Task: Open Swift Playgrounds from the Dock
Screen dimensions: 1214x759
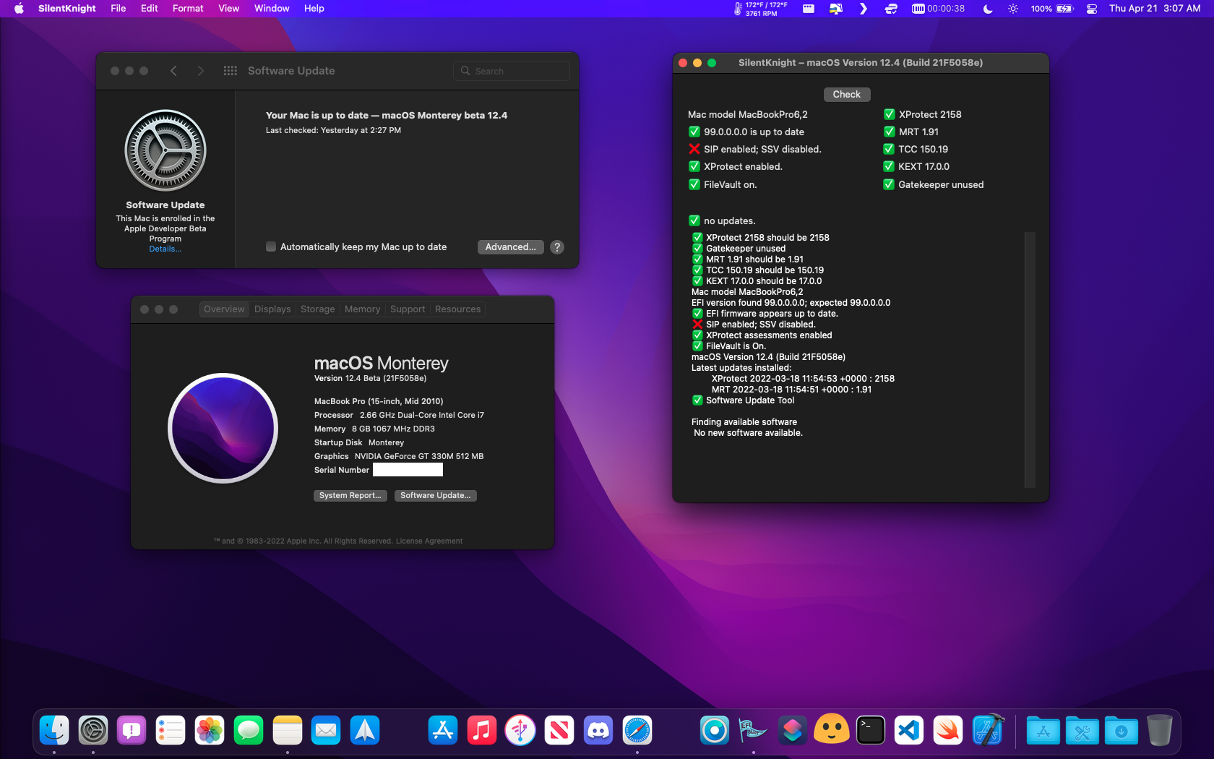Action: pyautogui.click(x=948, y=730)
